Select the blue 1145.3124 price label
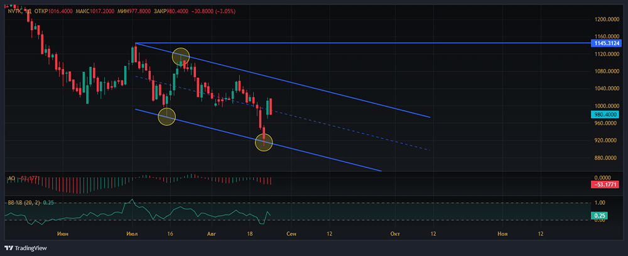The image size is (628, 256). 605,43
